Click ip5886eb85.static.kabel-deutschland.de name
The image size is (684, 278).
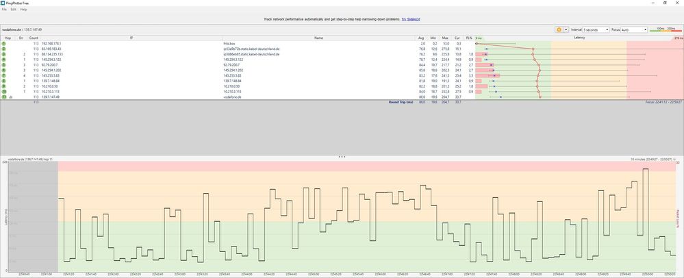pos(252,54)
